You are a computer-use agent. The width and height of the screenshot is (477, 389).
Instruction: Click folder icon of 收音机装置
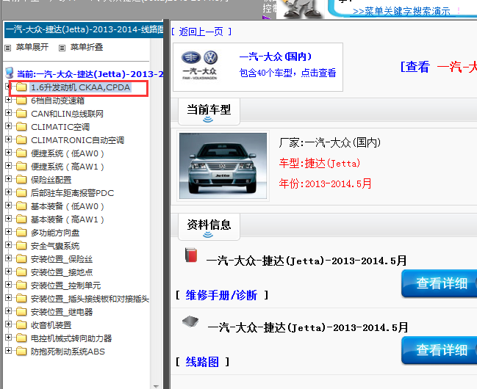pyautogui.click(x=21, y=325)
